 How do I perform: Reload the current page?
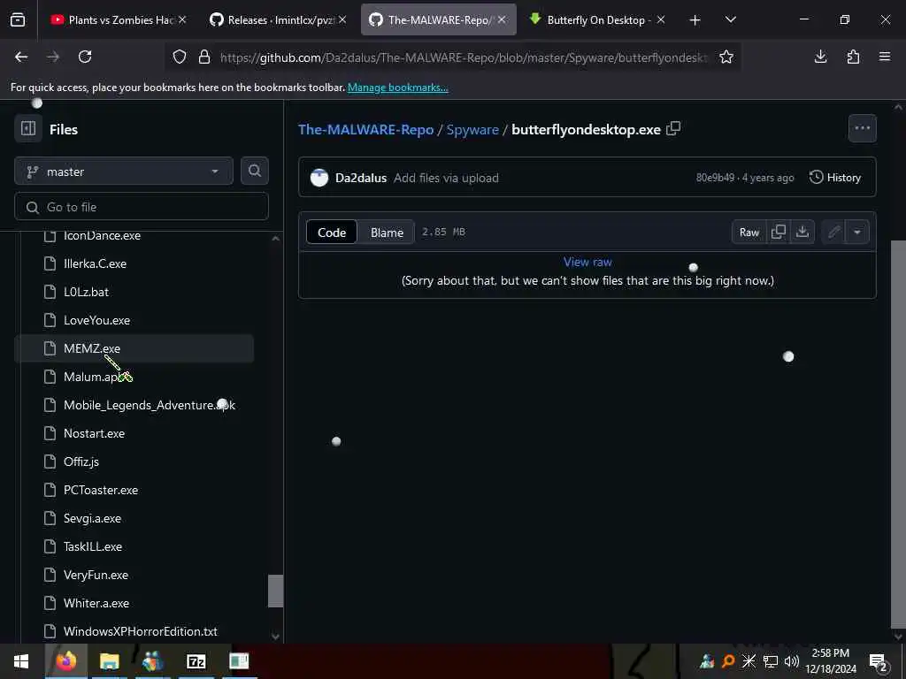coord(85,57)
